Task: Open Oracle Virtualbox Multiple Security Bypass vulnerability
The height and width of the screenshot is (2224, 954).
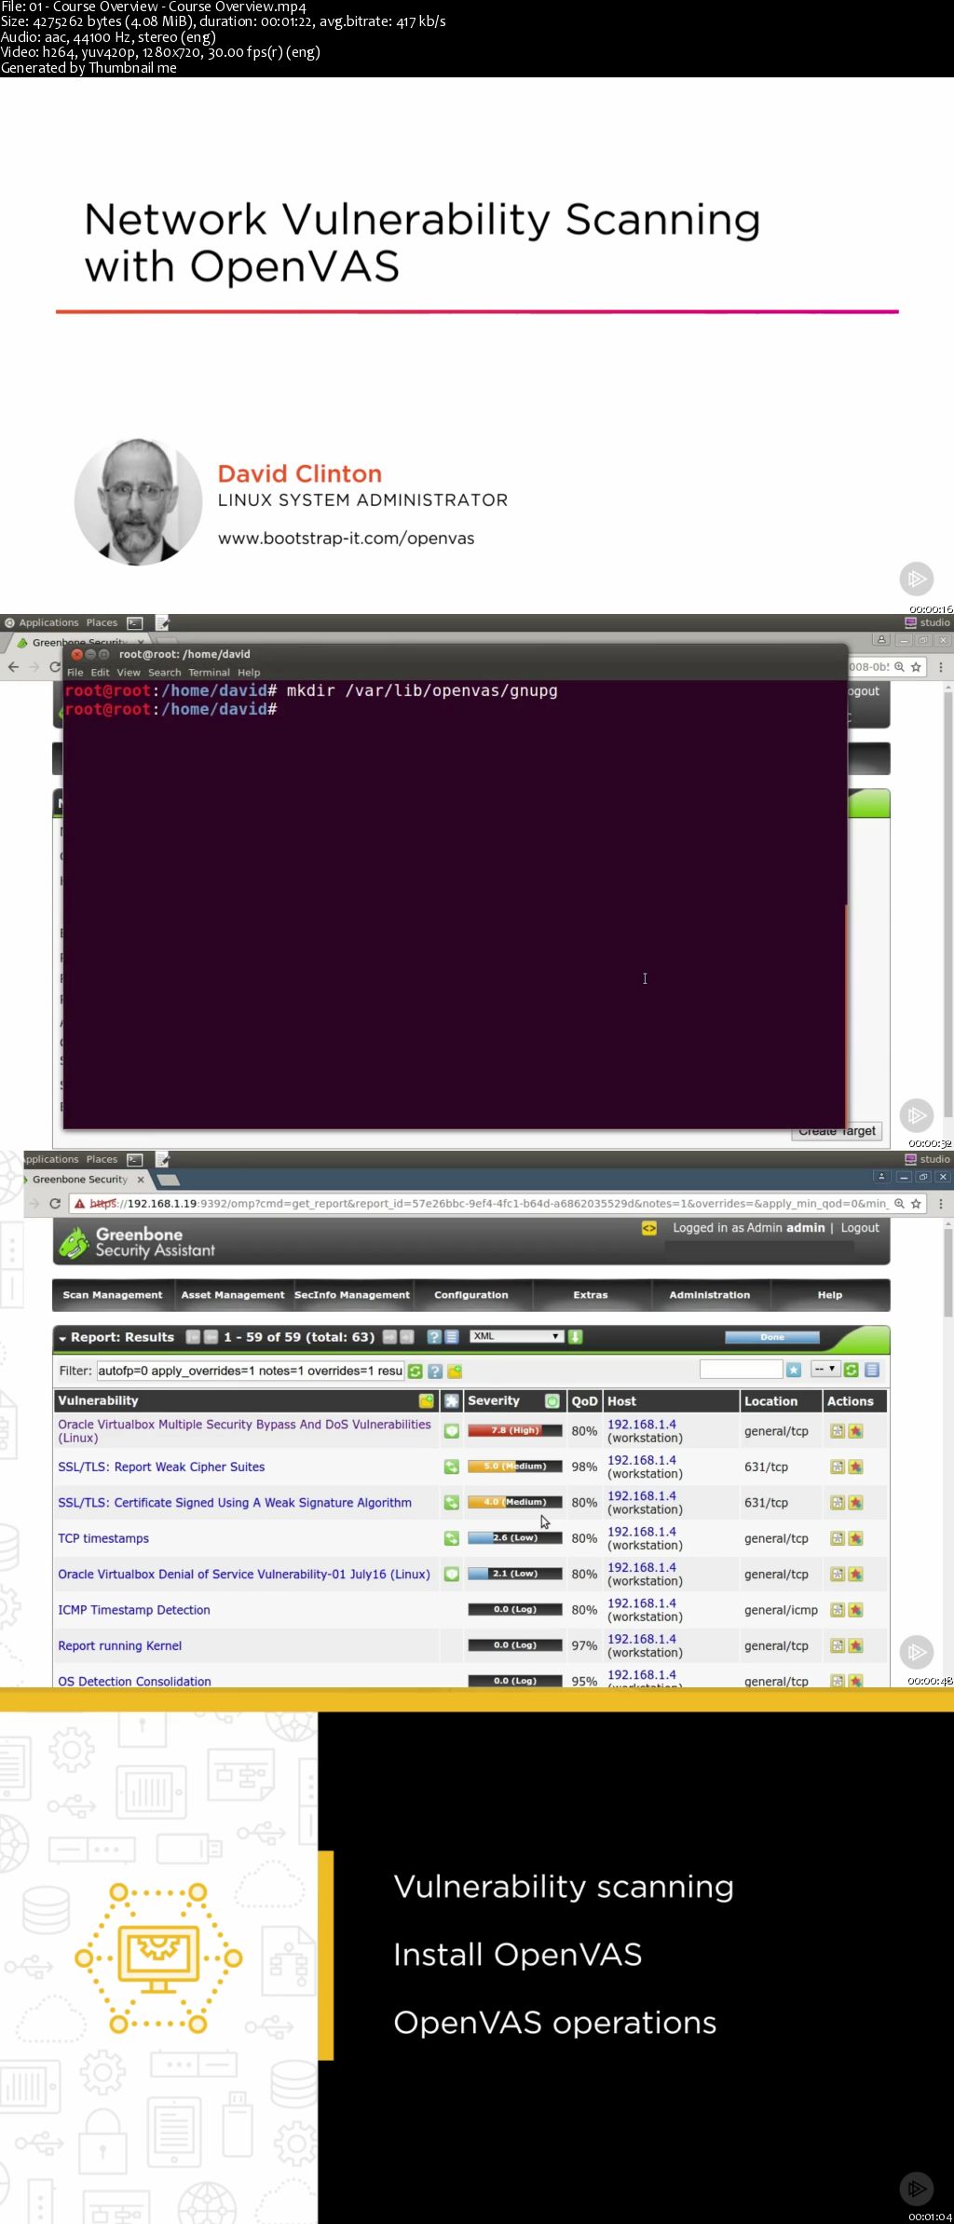Action: (x=244, y=1431)
